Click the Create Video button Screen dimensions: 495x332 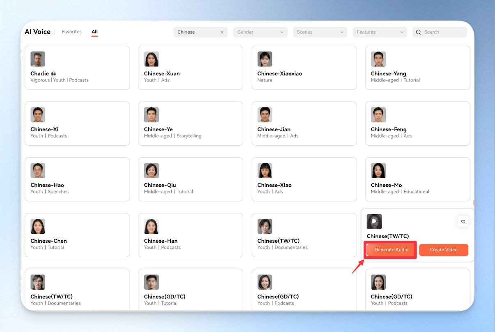pos(444,250)
